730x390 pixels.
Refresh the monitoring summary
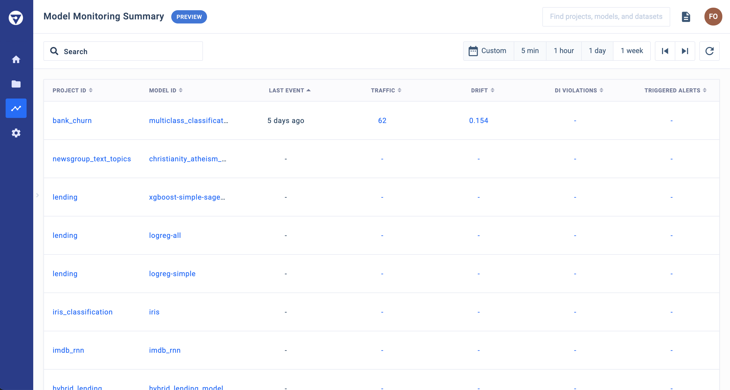point(709,51)
